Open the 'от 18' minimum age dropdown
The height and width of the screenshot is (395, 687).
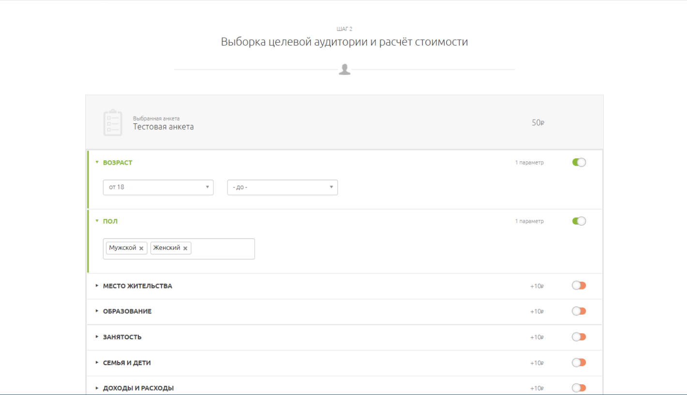coord(158,187)
